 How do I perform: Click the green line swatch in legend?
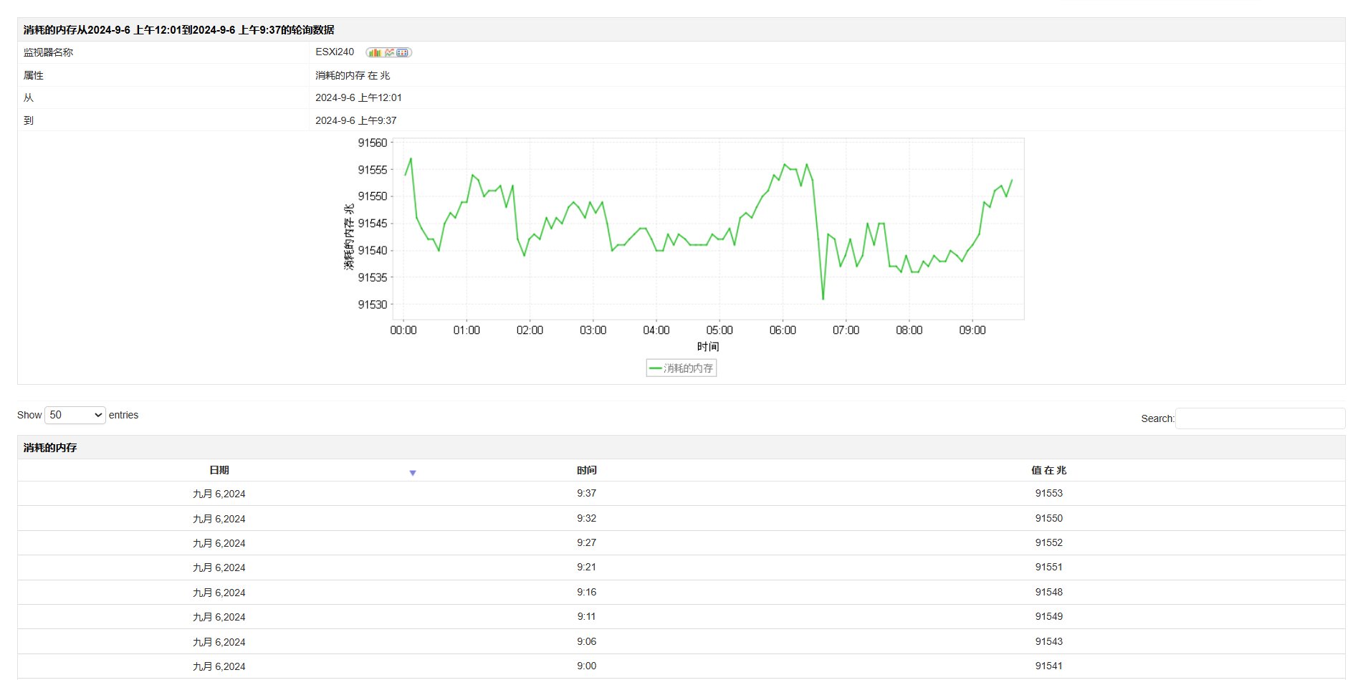[x=655, y=368]
